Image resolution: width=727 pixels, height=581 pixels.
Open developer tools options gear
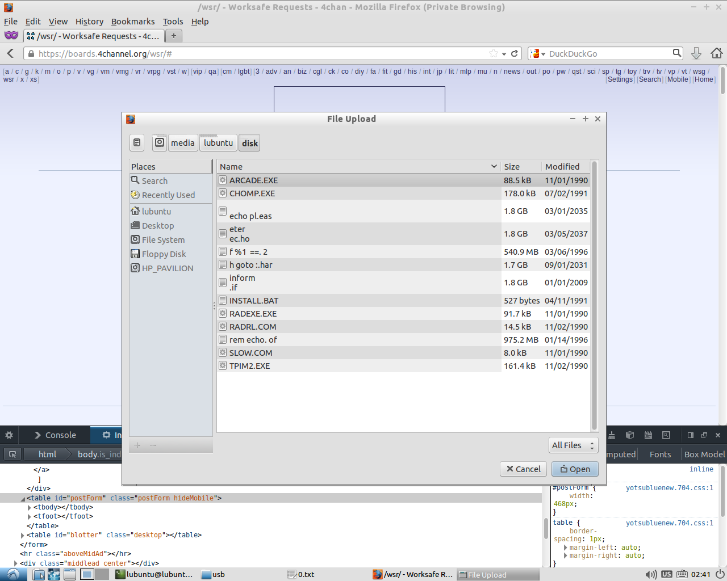click(x=9, y=435)
